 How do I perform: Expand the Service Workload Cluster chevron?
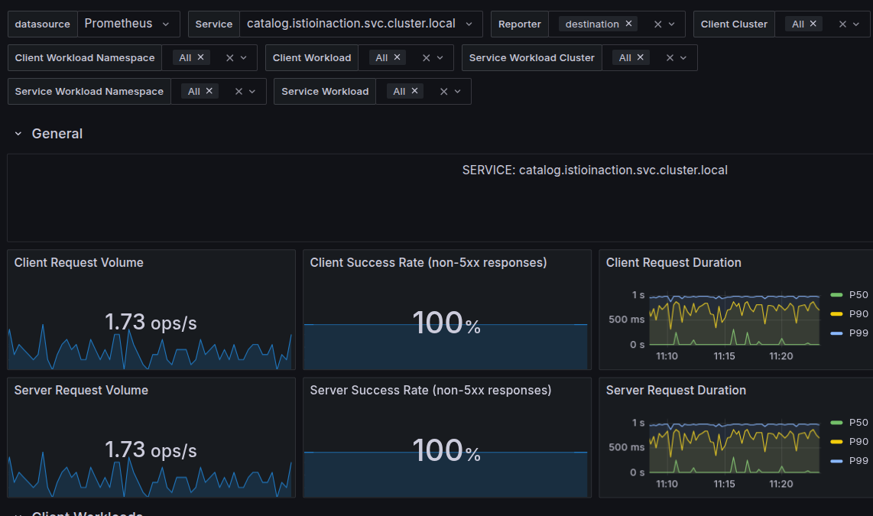683,58
